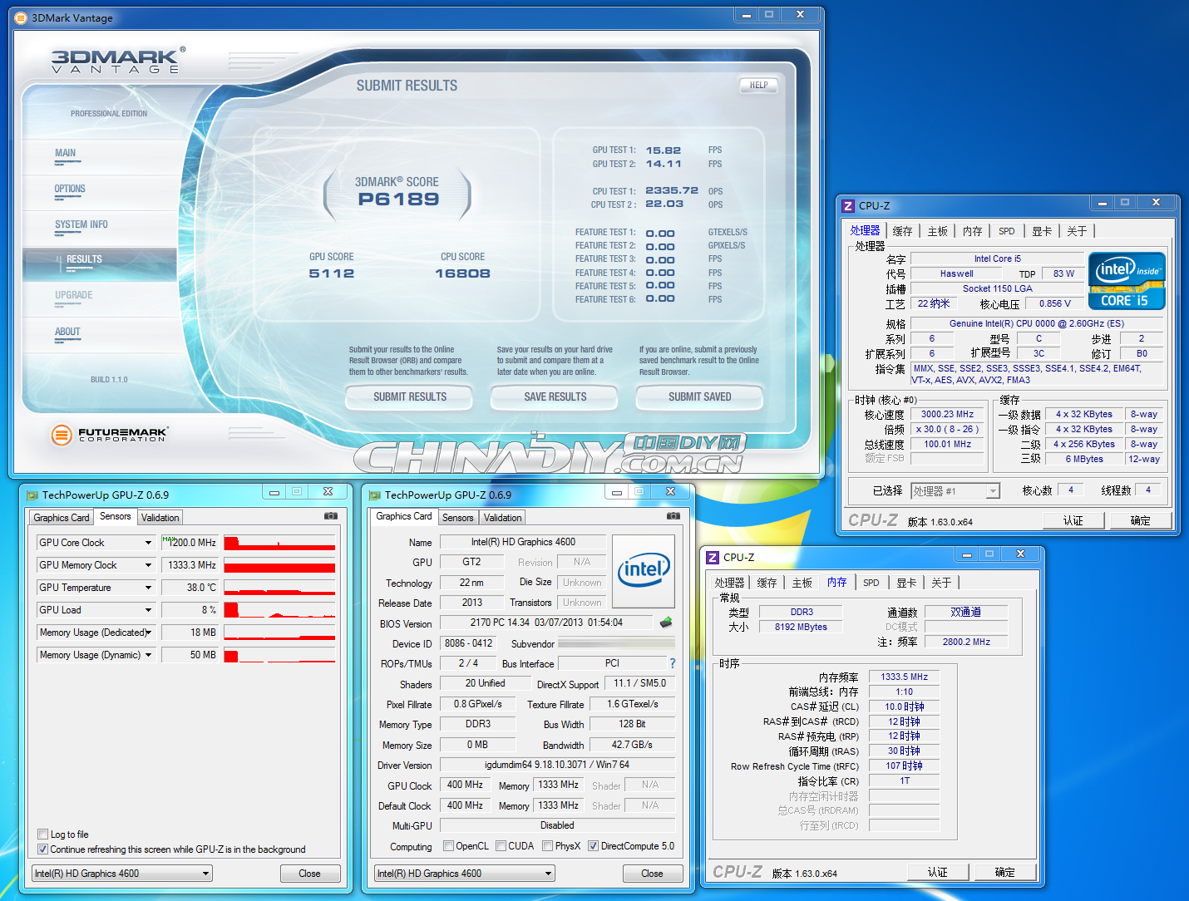Viewport: 1189px width, 901px height.
Task: Uncheck Continue refreshing in background checkbox
Action: 42,849
